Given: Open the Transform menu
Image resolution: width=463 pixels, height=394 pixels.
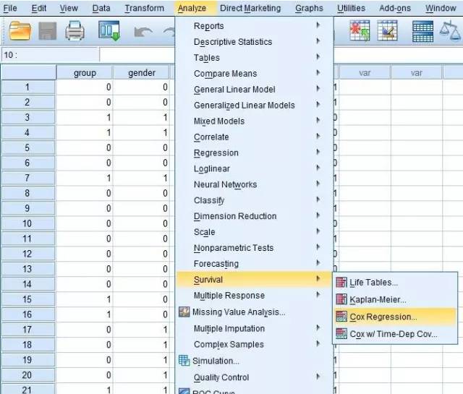Looking at the screenshot, I should coord(144,8).
